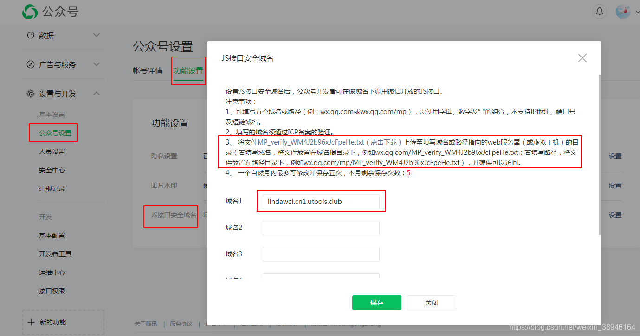Switch to the 功能设置 tab
Viewport: 640px width, 336px height.
[188, 71]
